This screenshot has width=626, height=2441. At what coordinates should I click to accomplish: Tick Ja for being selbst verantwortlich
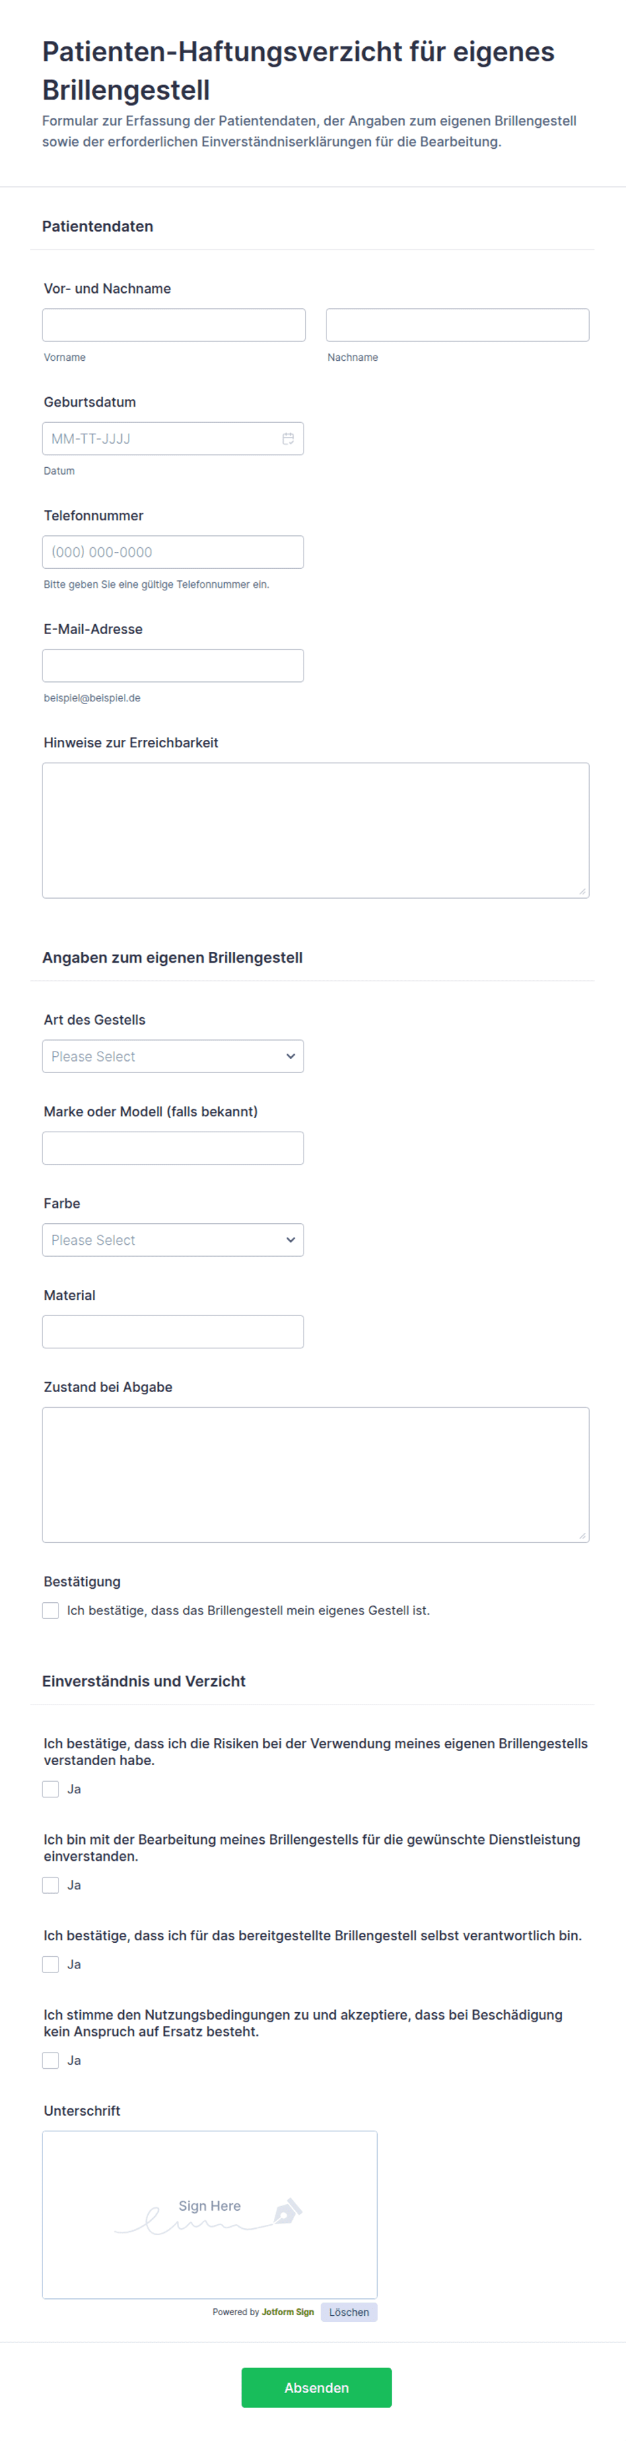click(51, 1965)
